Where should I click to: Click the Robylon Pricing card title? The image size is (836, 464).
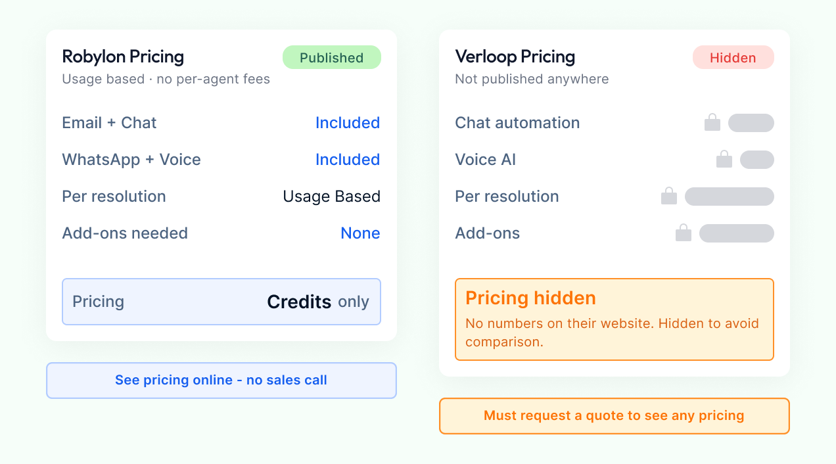(x=123, y=57)
